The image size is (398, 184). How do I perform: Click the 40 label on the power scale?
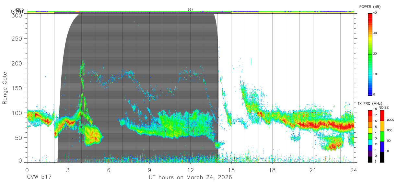pos(375,13)
